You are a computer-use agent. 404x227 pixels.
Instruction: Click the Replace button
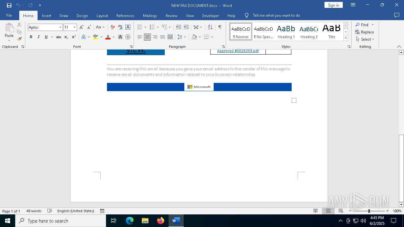(x=365, y=32)
